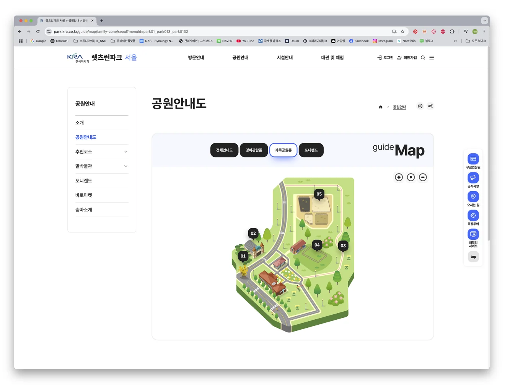Open the 대관 및 체험 top menu
The height and width of the screenshot is (387, 505).
point(332,58)
